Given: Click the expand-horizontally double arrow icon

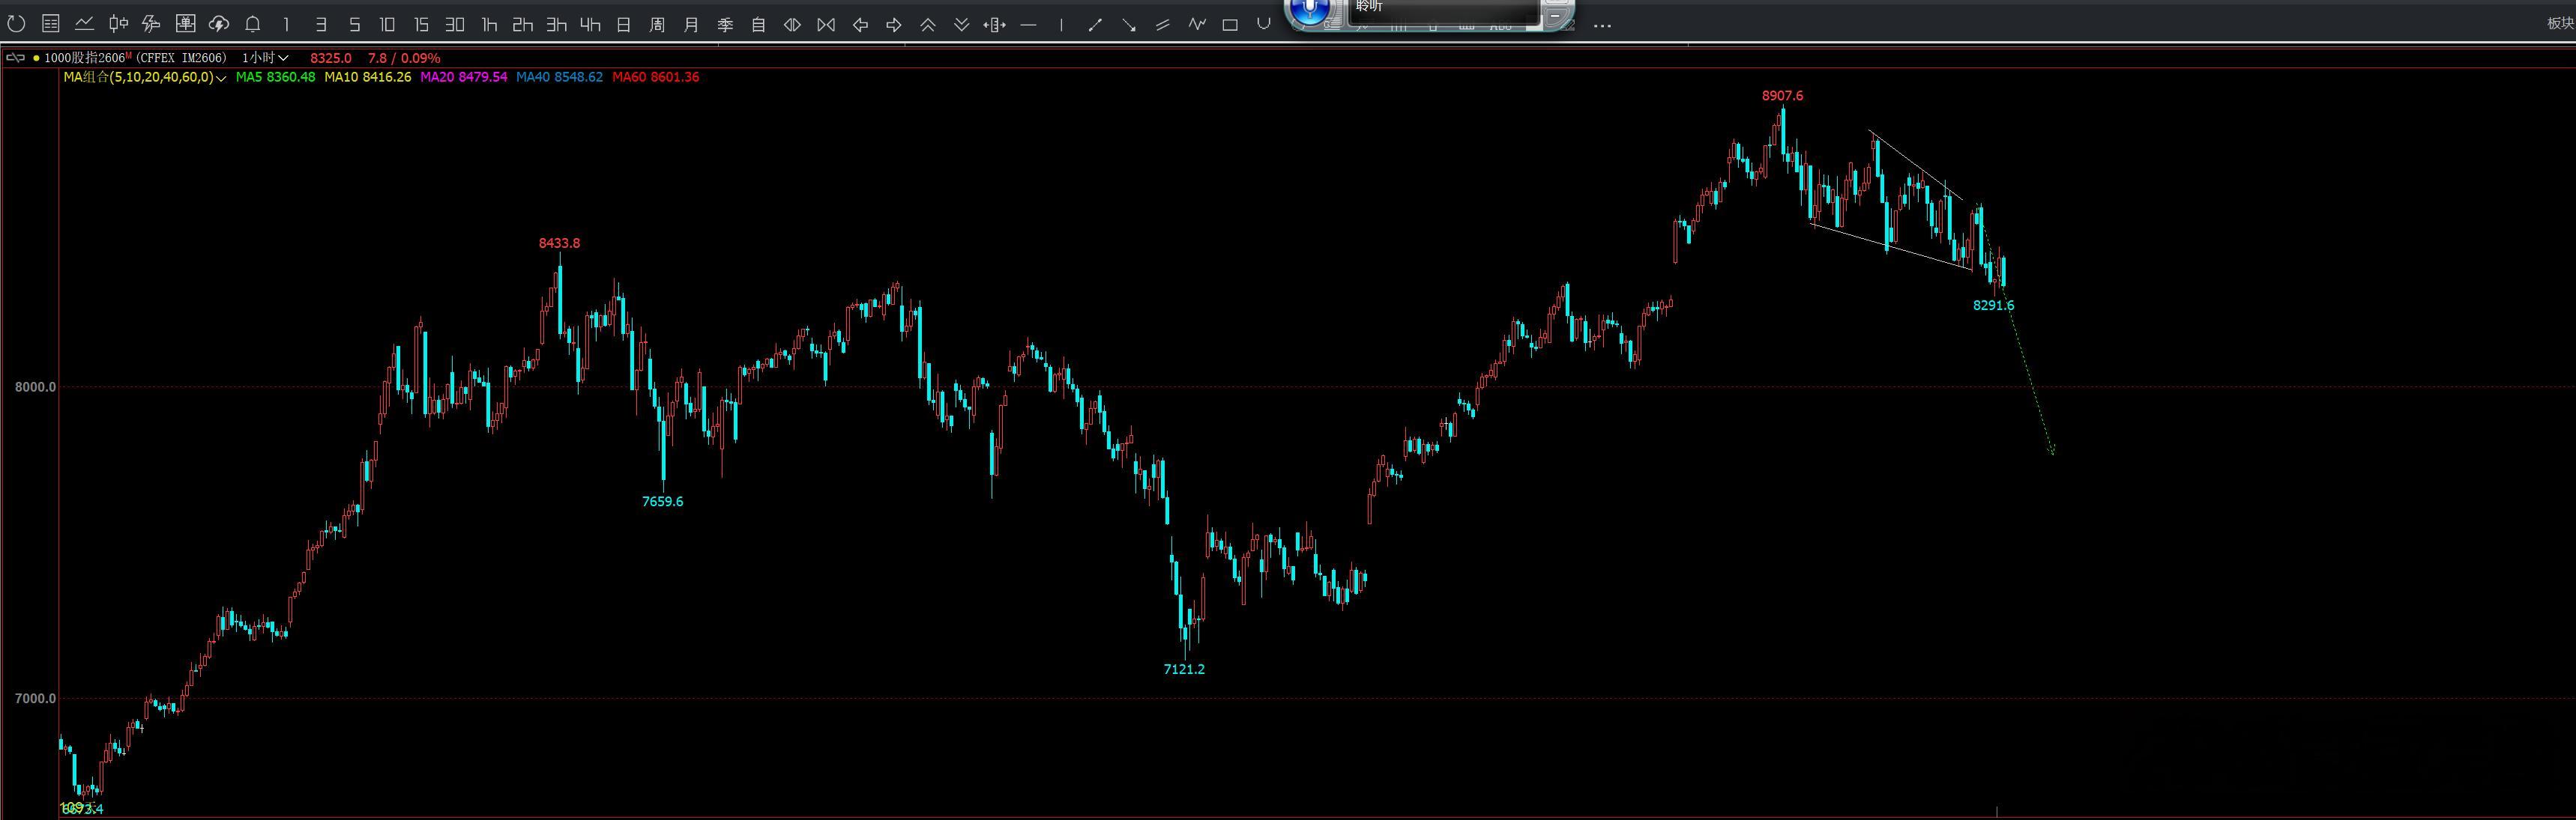Looking at the screenshot, I should click(x=792, y=25).
